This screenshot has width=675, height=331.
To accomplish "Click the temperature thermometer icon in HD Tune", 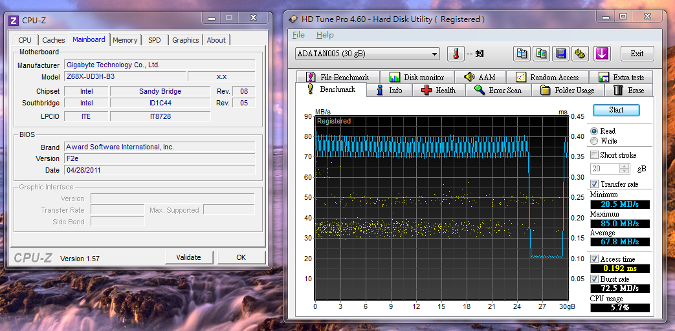I will point(456,54).
